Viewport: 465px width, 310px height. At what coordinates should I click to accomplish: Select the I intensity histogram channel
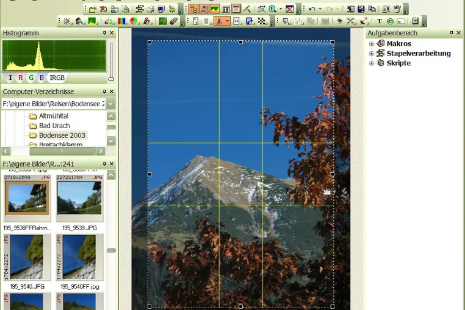point(10,77)
